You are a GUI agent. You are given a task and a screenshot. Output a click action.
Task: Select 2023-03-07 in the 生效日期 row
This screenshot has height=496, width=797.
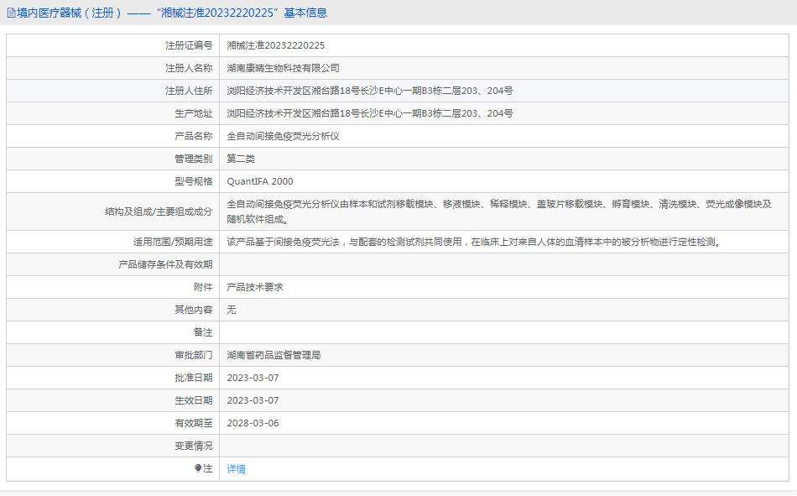click(253, 400)
